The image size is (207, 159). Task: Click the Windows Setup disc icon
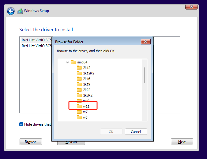[20, 11]
